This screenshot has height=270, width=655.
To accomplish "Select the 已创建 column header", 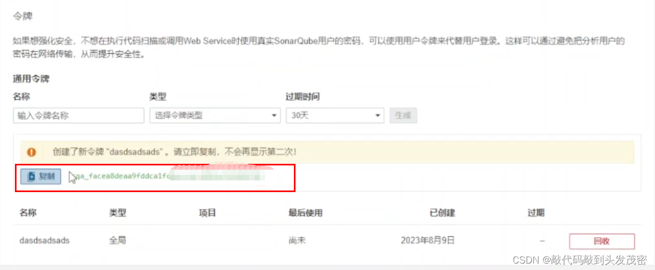I will coord(442,213).
